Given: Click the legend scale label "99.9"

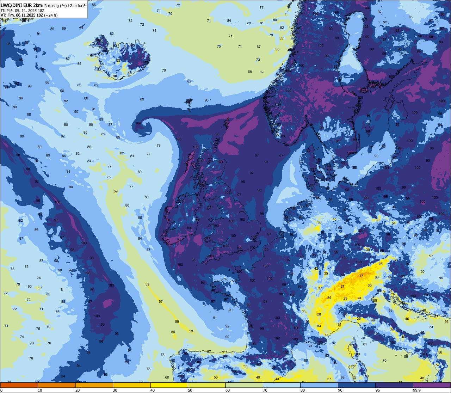Looking at the screenshot, I should point(417,390).
